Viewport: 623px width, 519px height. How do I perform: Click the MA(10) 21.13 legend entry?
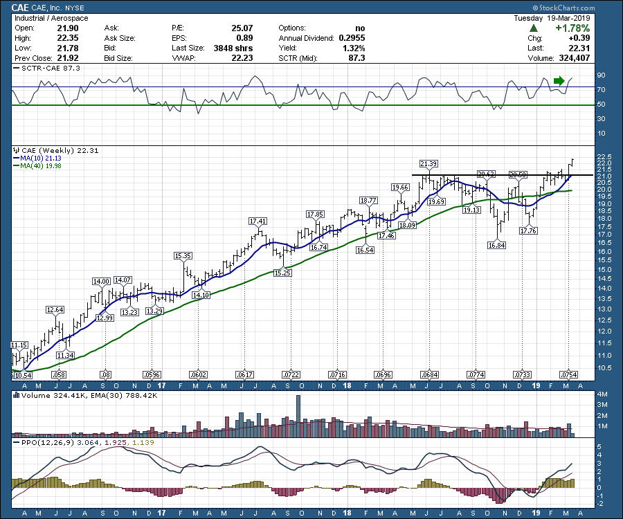click(38, 158)
